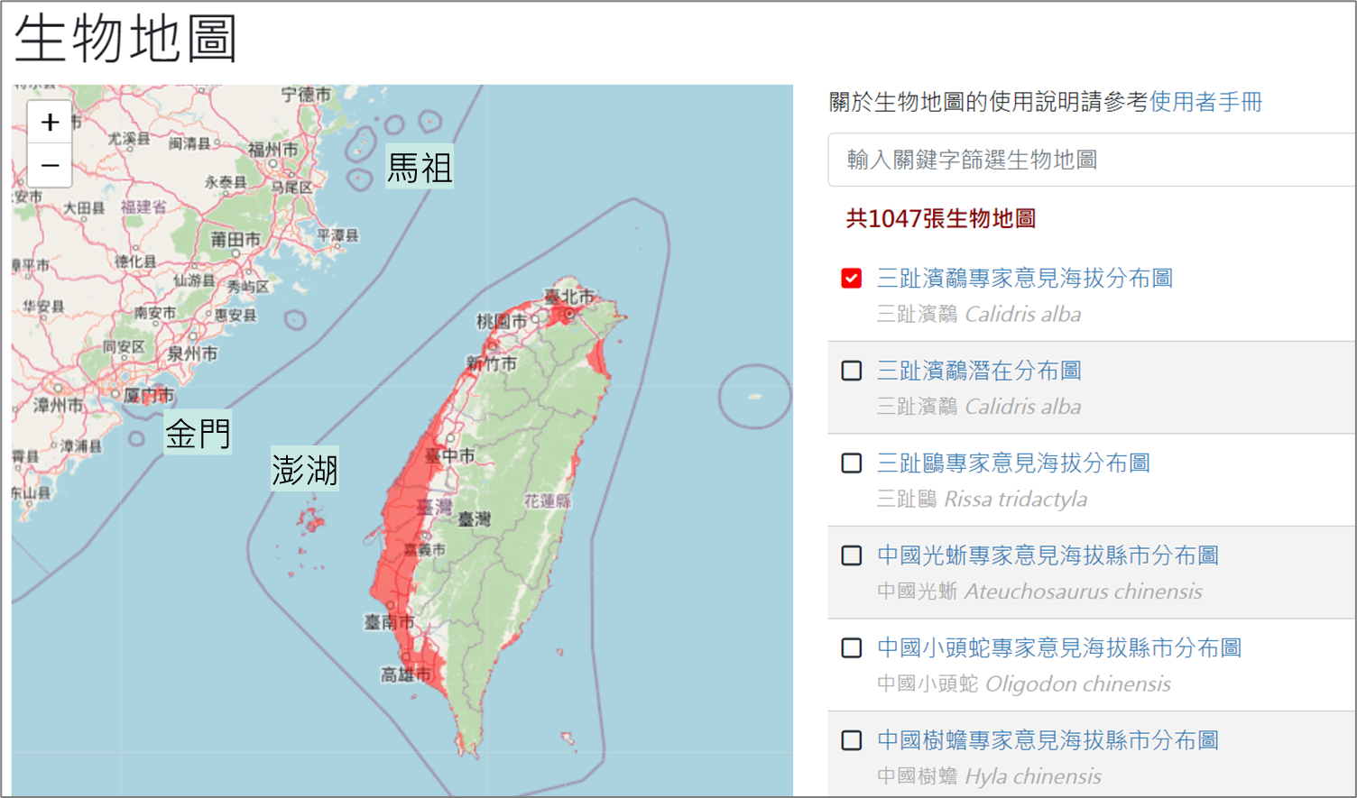Image resolution: width=1357 pixels, height=798 pixels.
Task: Tick the 中國樹蟾專家意見海拔縣市分布圖 checkbox
Action: (x=851, y=740)
